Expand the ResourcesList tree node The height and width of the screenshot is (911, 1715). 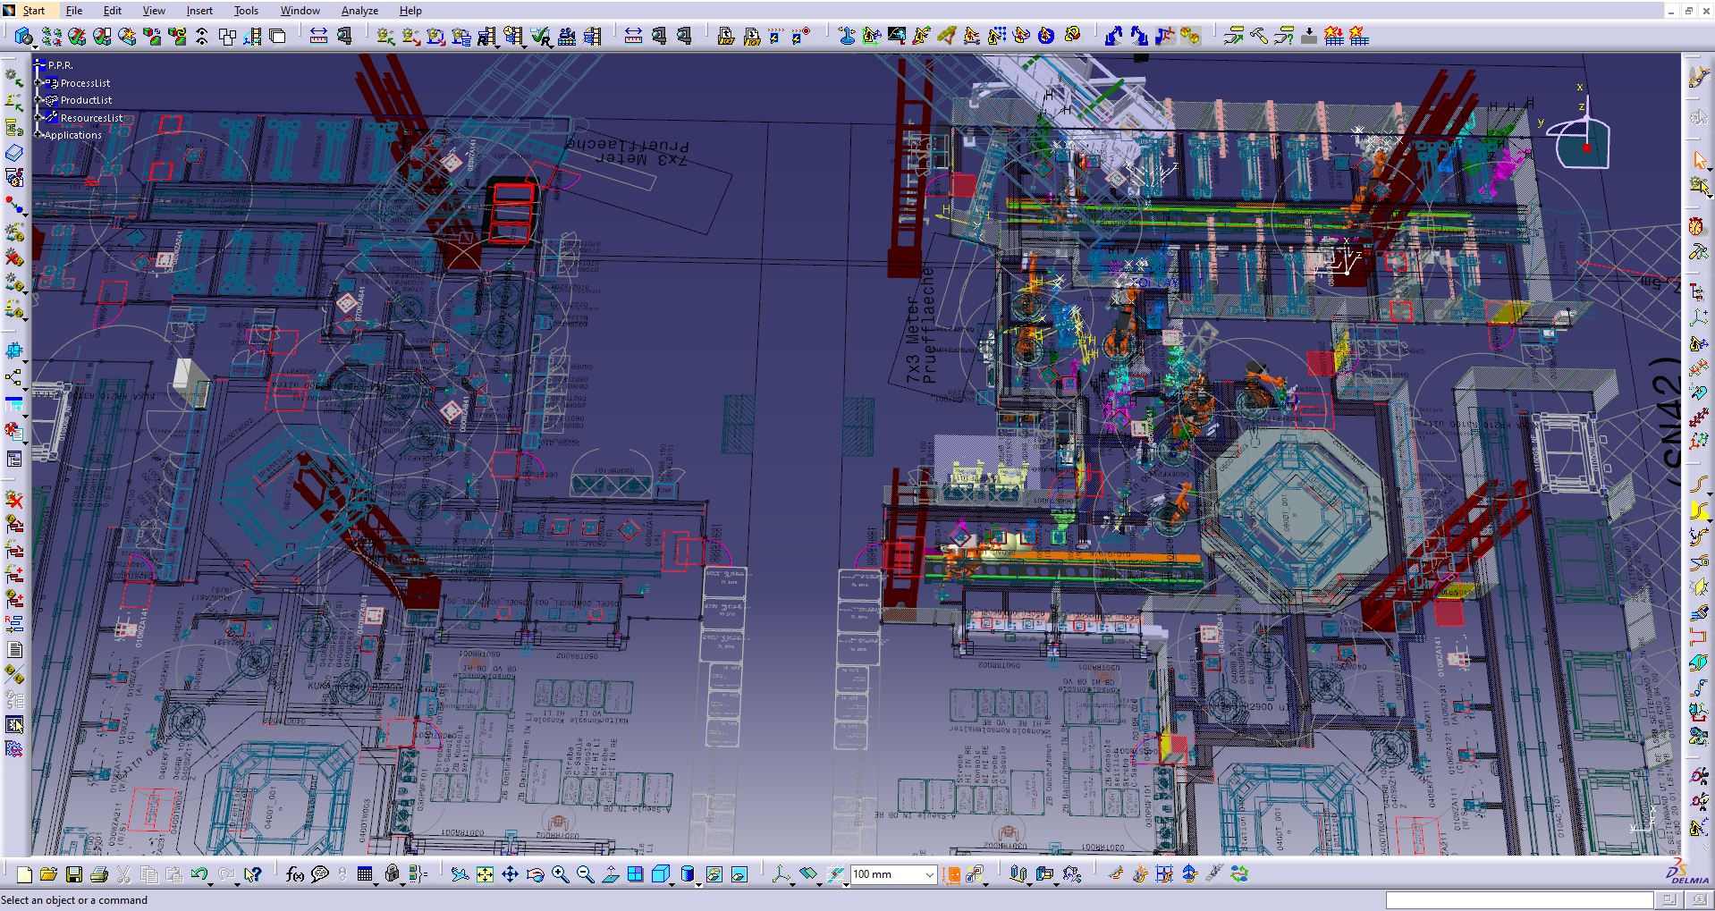[x=39, y=117]
